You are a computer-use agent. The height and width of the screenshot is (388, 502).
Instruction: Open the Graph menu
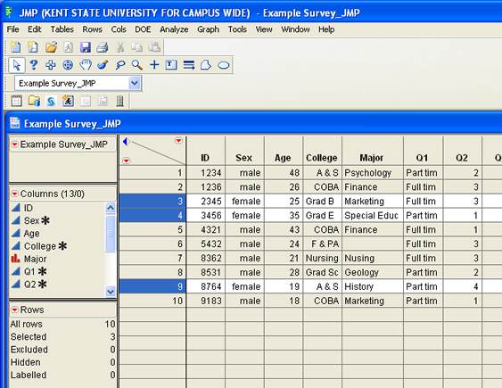coord(208,29)
